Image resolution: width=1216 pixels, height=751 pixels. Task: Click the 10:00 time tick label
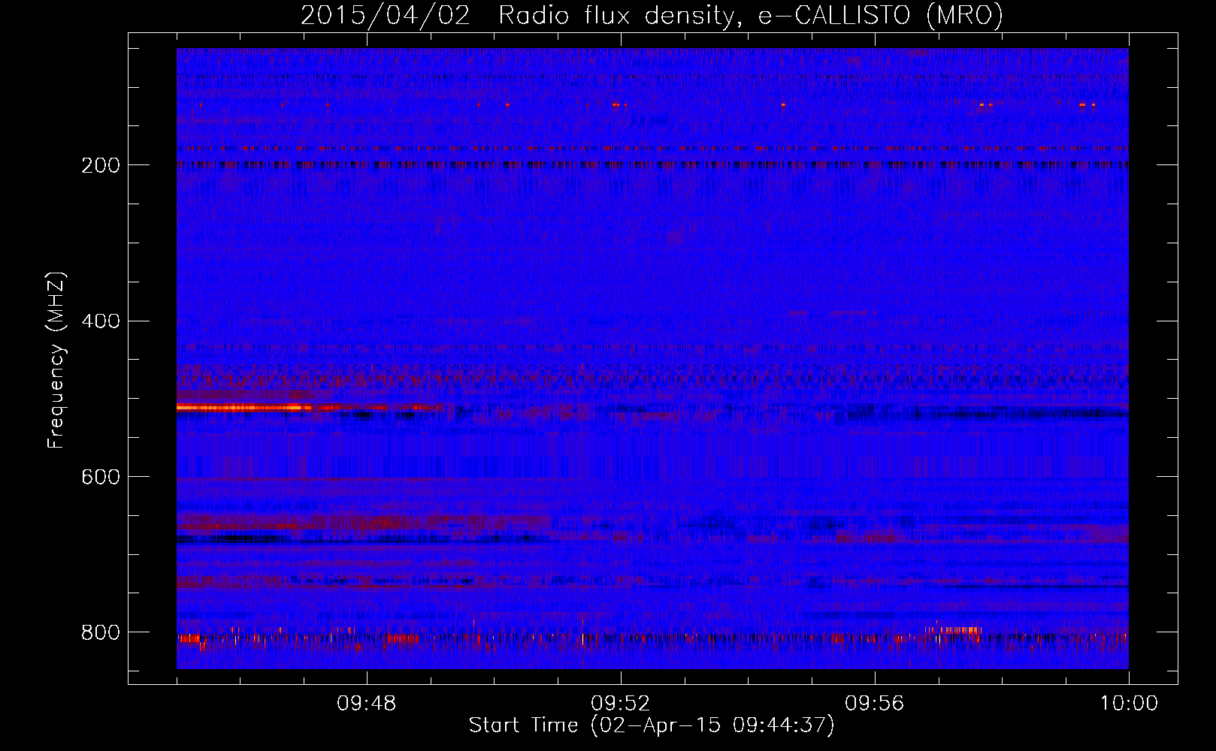pos(1129,704)
